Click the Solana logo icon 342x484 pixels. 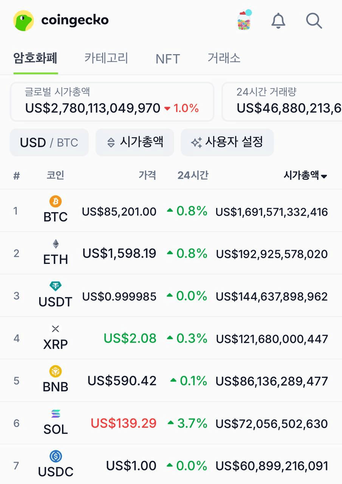coord(56,414)
